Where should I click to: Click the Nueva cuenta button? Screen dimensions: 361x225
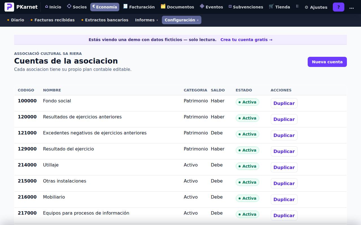pos(327,62)
